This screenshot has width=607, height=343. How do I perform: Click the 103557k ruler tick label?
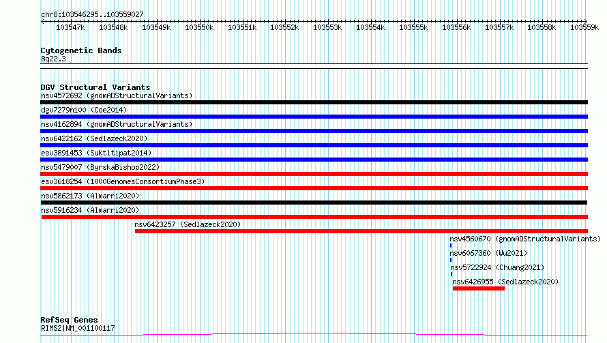click(499, 27)
